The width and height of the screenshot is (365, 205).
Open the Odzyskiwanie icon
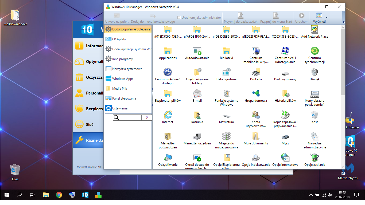168,157
